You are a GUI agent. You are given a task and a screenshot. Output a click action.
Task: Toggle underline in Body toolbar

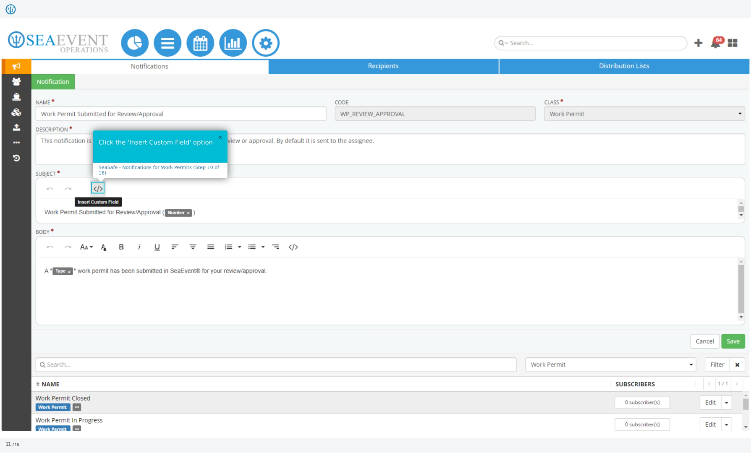click(157, 247)
